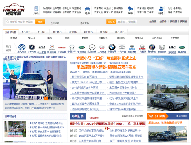Click the magnifier icon in search box
Viewport: 191px width, 145px height.
click(x=8, y=22)
